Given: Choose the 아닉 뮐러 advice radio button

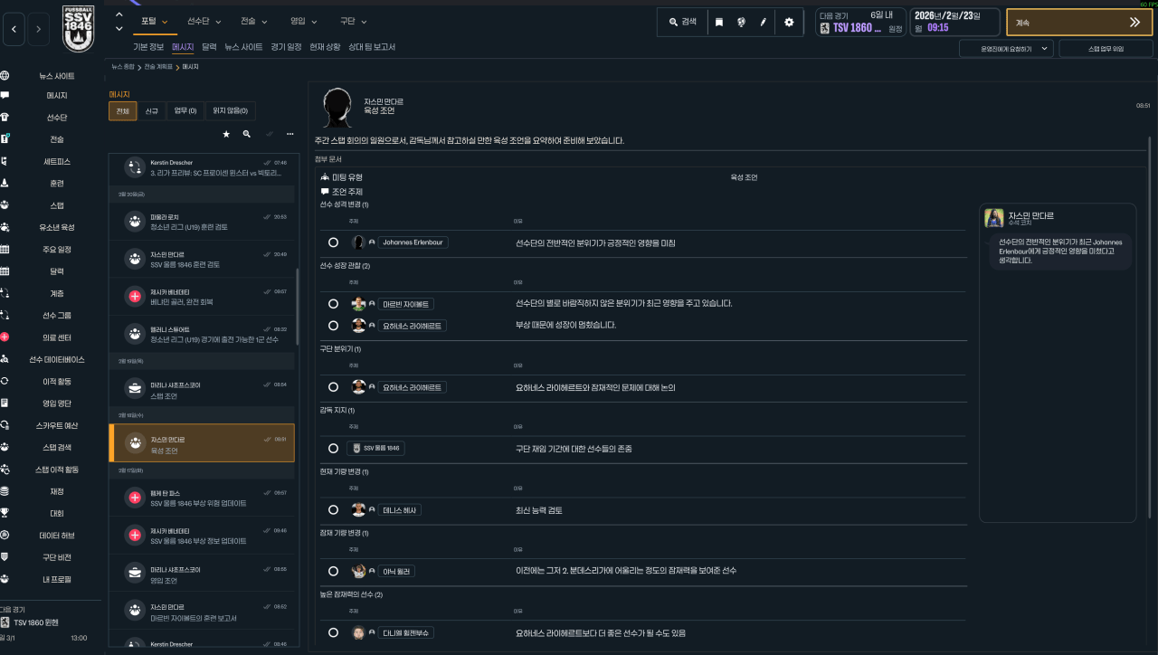Looking at the screenshot, I should pyautogui.click(x=334, y=572).
